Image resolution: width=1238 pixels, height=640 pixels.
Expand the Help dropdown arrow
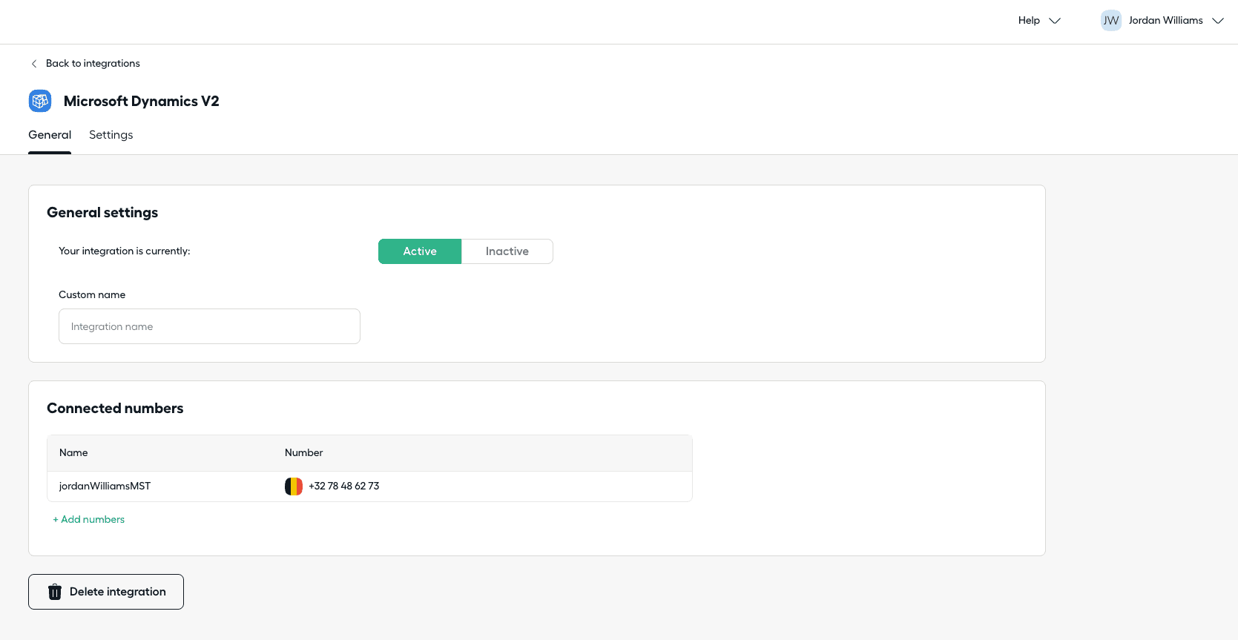point(1055,21)
